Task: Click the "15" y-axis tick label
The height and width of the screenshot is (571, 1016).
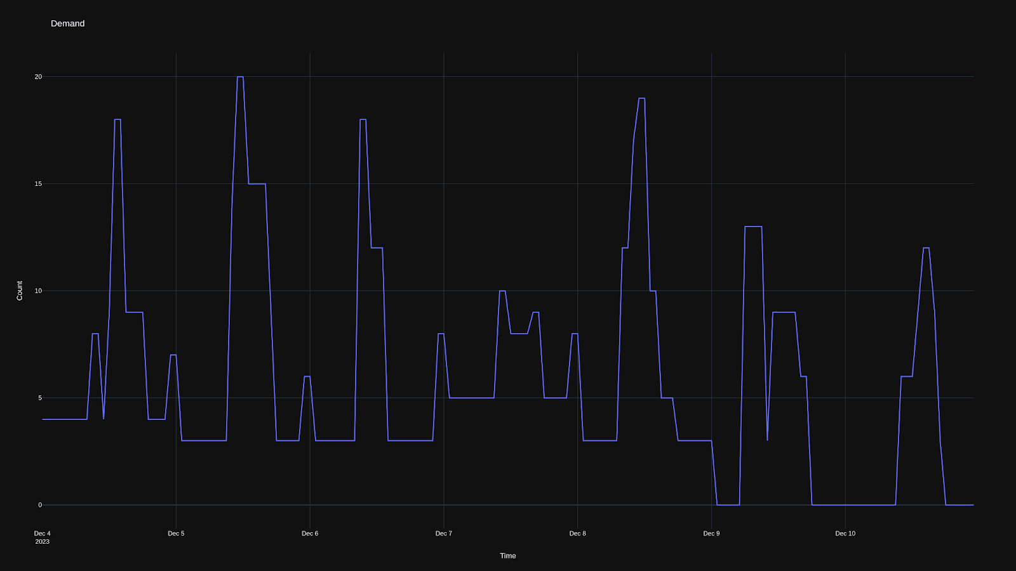Action: [x=37, y=183]
